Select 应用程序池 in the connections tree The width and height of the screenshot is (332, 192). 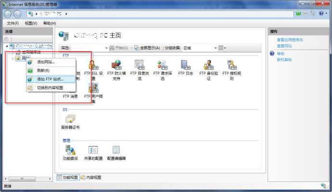coord(31,52)
